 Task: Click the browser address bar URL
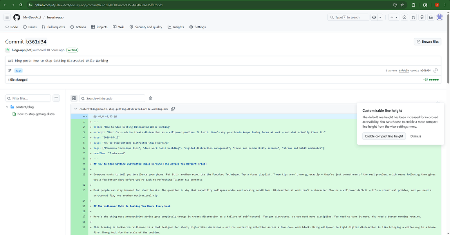(x=98, y=5)
